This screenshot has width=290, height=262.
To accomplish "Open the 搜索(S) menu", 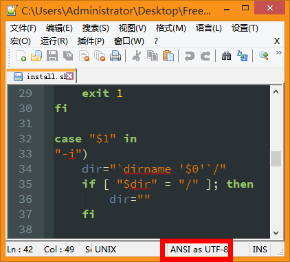I will (96, 28).
